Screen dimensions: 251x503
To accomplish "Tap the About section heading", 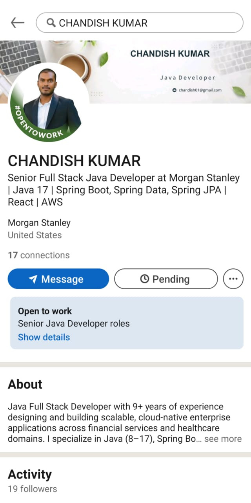I will pos(25,384).
